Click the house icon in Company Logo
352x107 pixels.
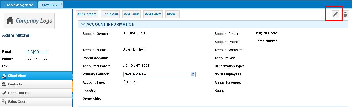[10, 21]
